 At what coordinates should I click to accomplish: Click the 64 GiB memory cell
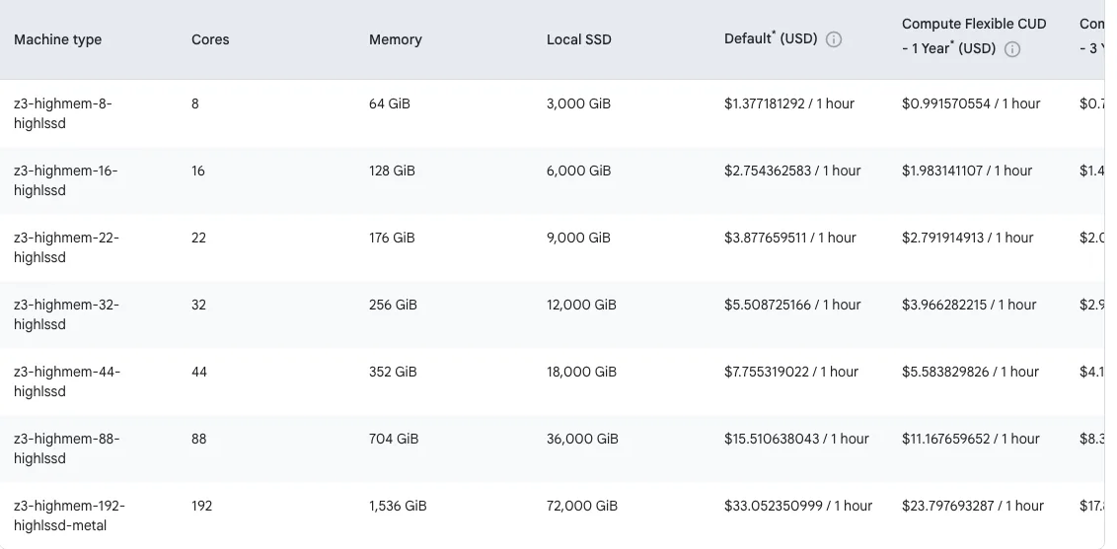pyautogui.click(x=390, y=103)
